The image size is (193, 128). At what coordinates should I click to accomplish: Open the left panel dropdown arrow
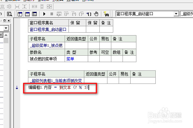pos(6,28)
